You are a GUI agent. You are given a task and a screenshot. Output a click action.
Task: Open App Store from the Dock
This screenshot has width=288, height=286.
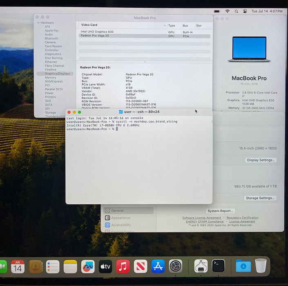pos(158,266)
